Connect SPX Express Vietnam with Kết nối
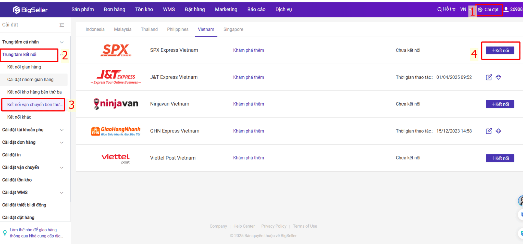The width and height of the screenshot is (523, 244). click(500, 50)
